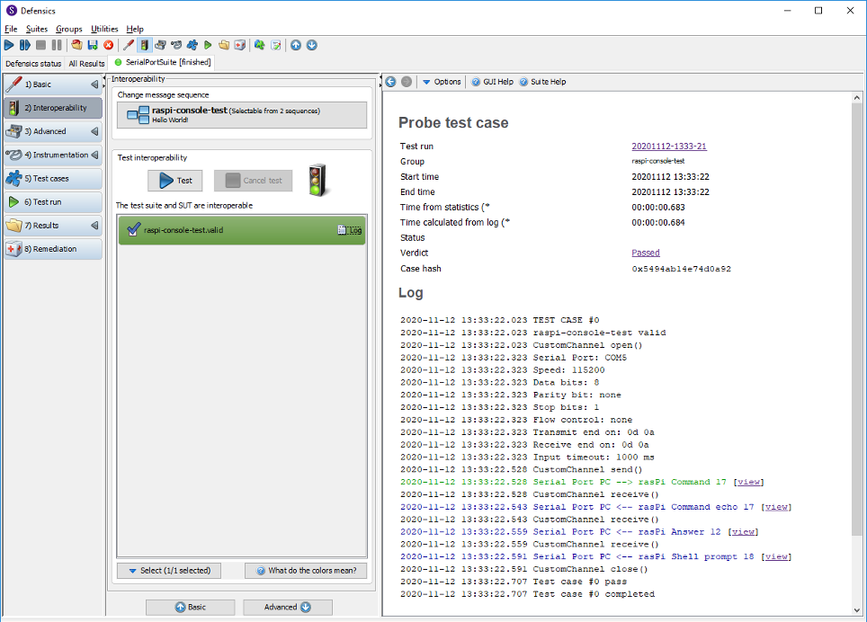Image resolution: width=867 pixels, height=622 pixels.
Task: Click the view link on the Answer 12 log line
Action: 743,531
